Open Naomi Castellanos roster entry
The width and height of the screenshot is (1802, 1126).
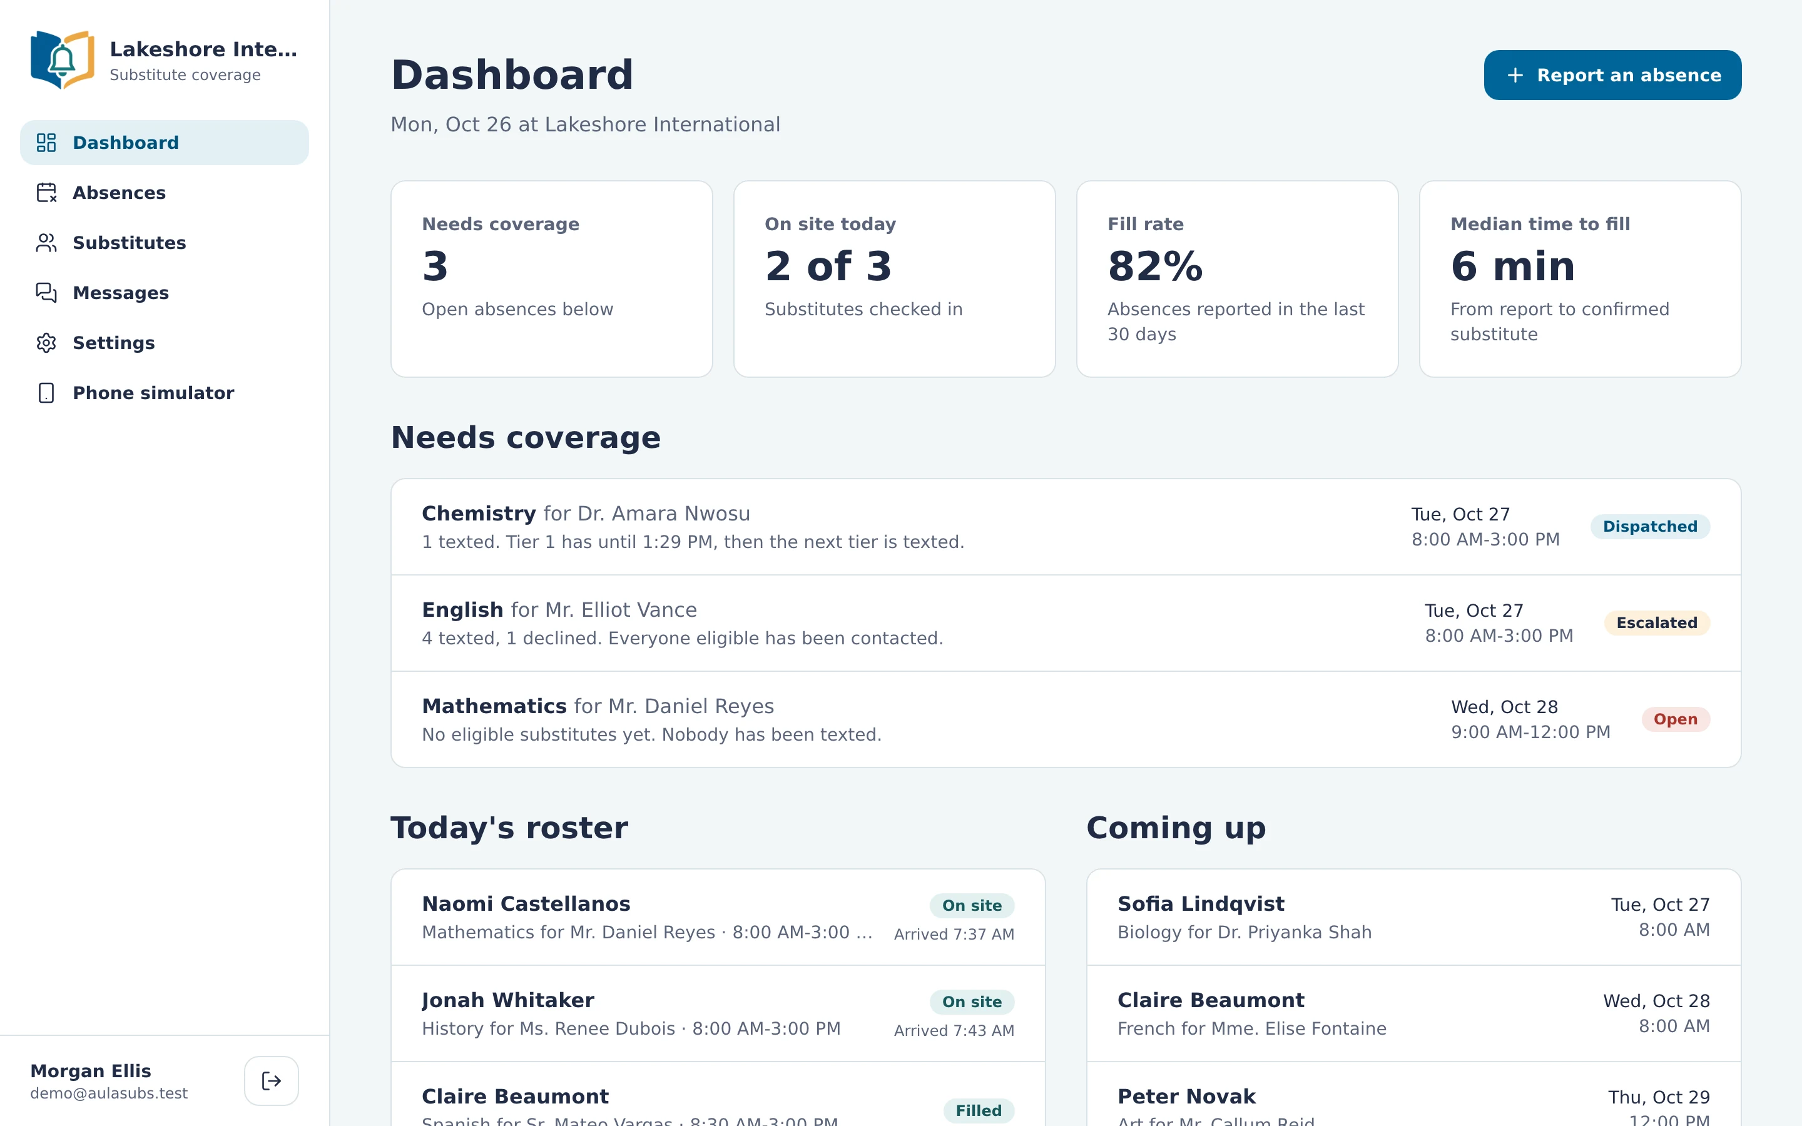click(x=718, y=918)
